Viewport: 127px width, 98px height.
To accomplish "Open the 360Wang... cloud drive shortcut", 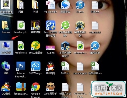I will pos(36,66).
